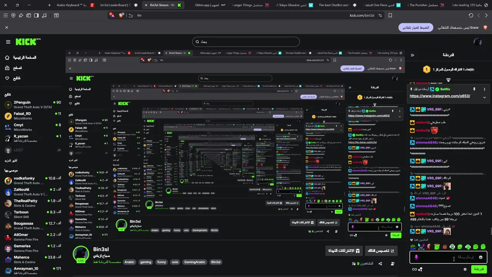Click the green chat send button
The height and width of the screenshot is (277, 492).
click(479, 269)
